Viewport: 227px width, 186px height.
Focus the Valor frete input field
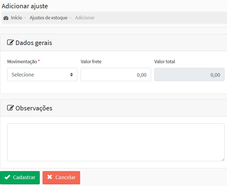point(116,75)
